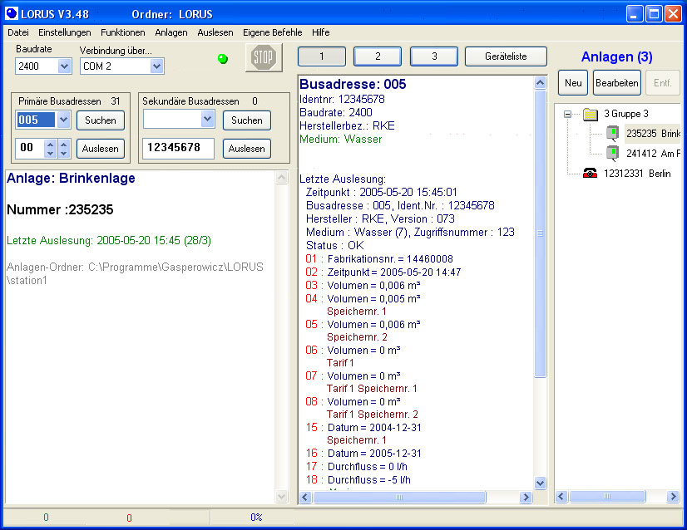Select the meter icon for device 235235 Brinkenlage

coord(611,132)
